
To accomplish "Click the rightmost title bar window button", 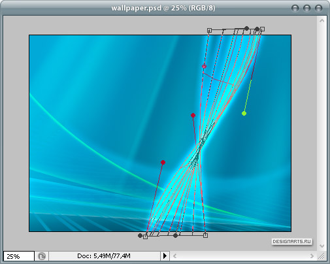I will pyautogui.click(x=318, y=8).
